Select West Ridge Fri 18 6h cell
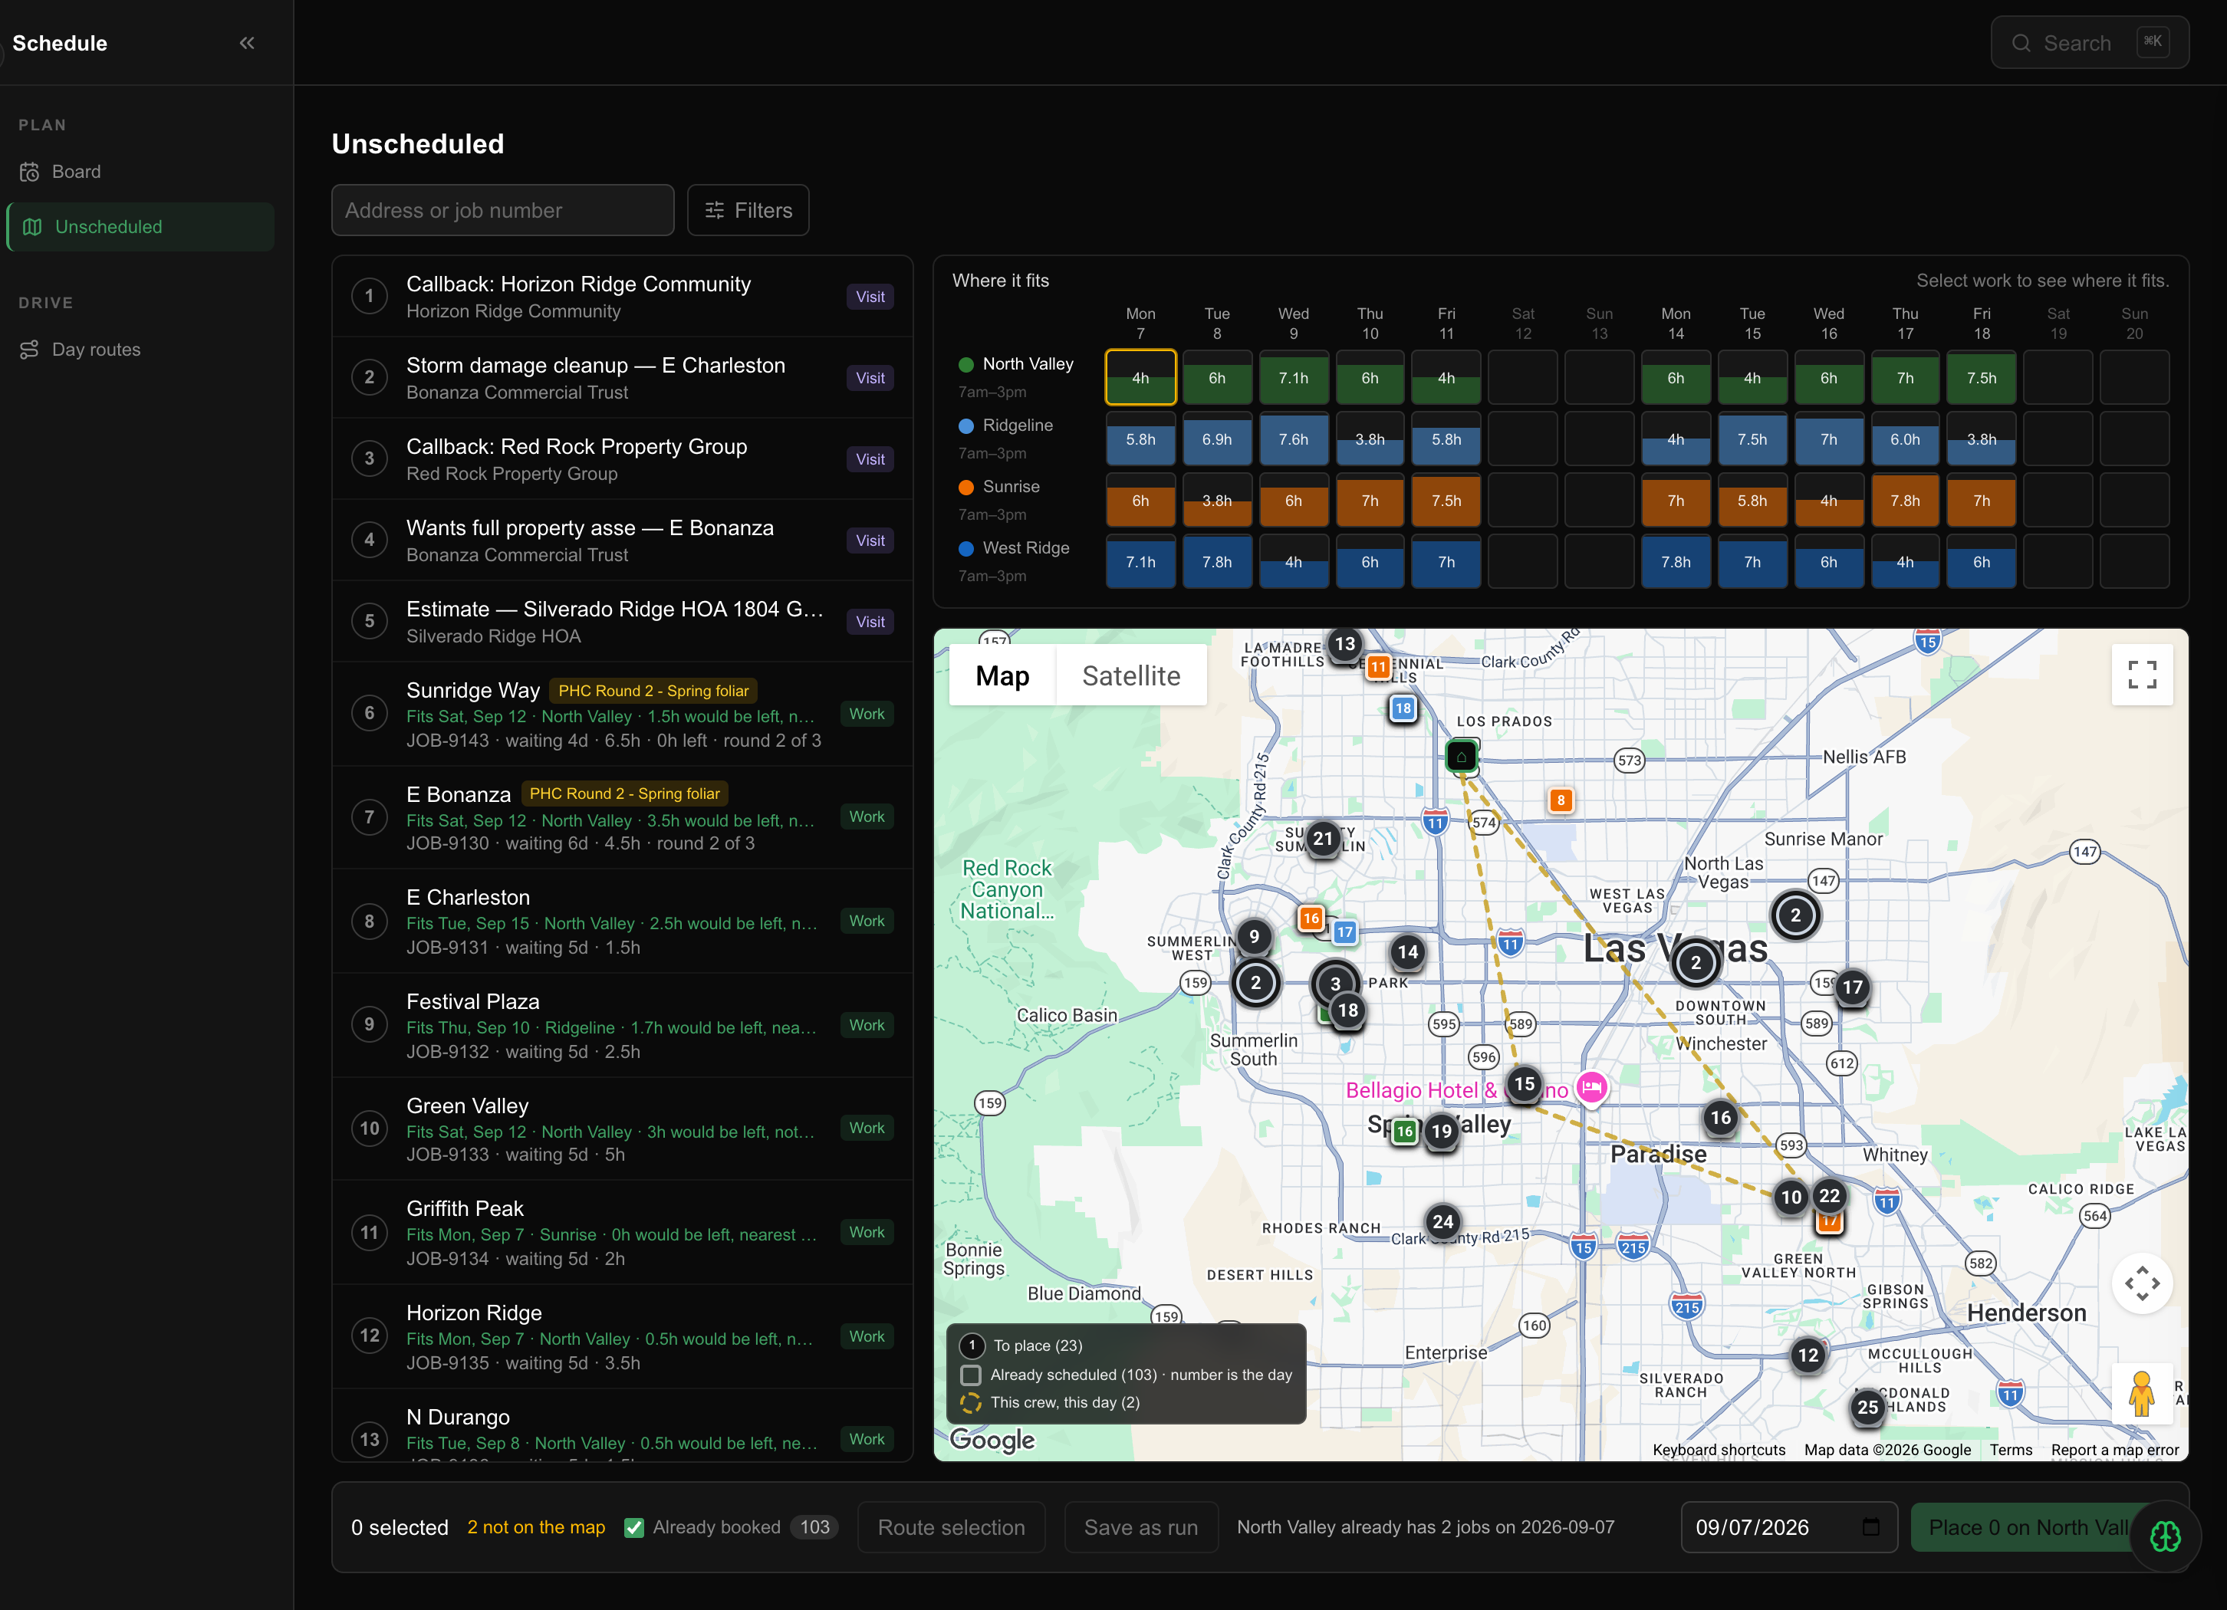The height and width of the screenshot is (1610, 2227). coord(1982,563)
